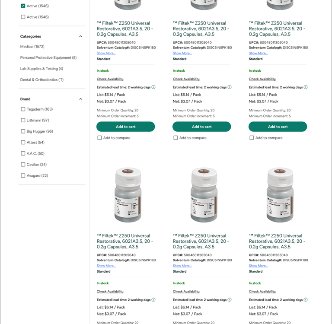Tick Add to compare on top-row left product
The height and width of the screenshot is (324, 332).
point(99,138)
